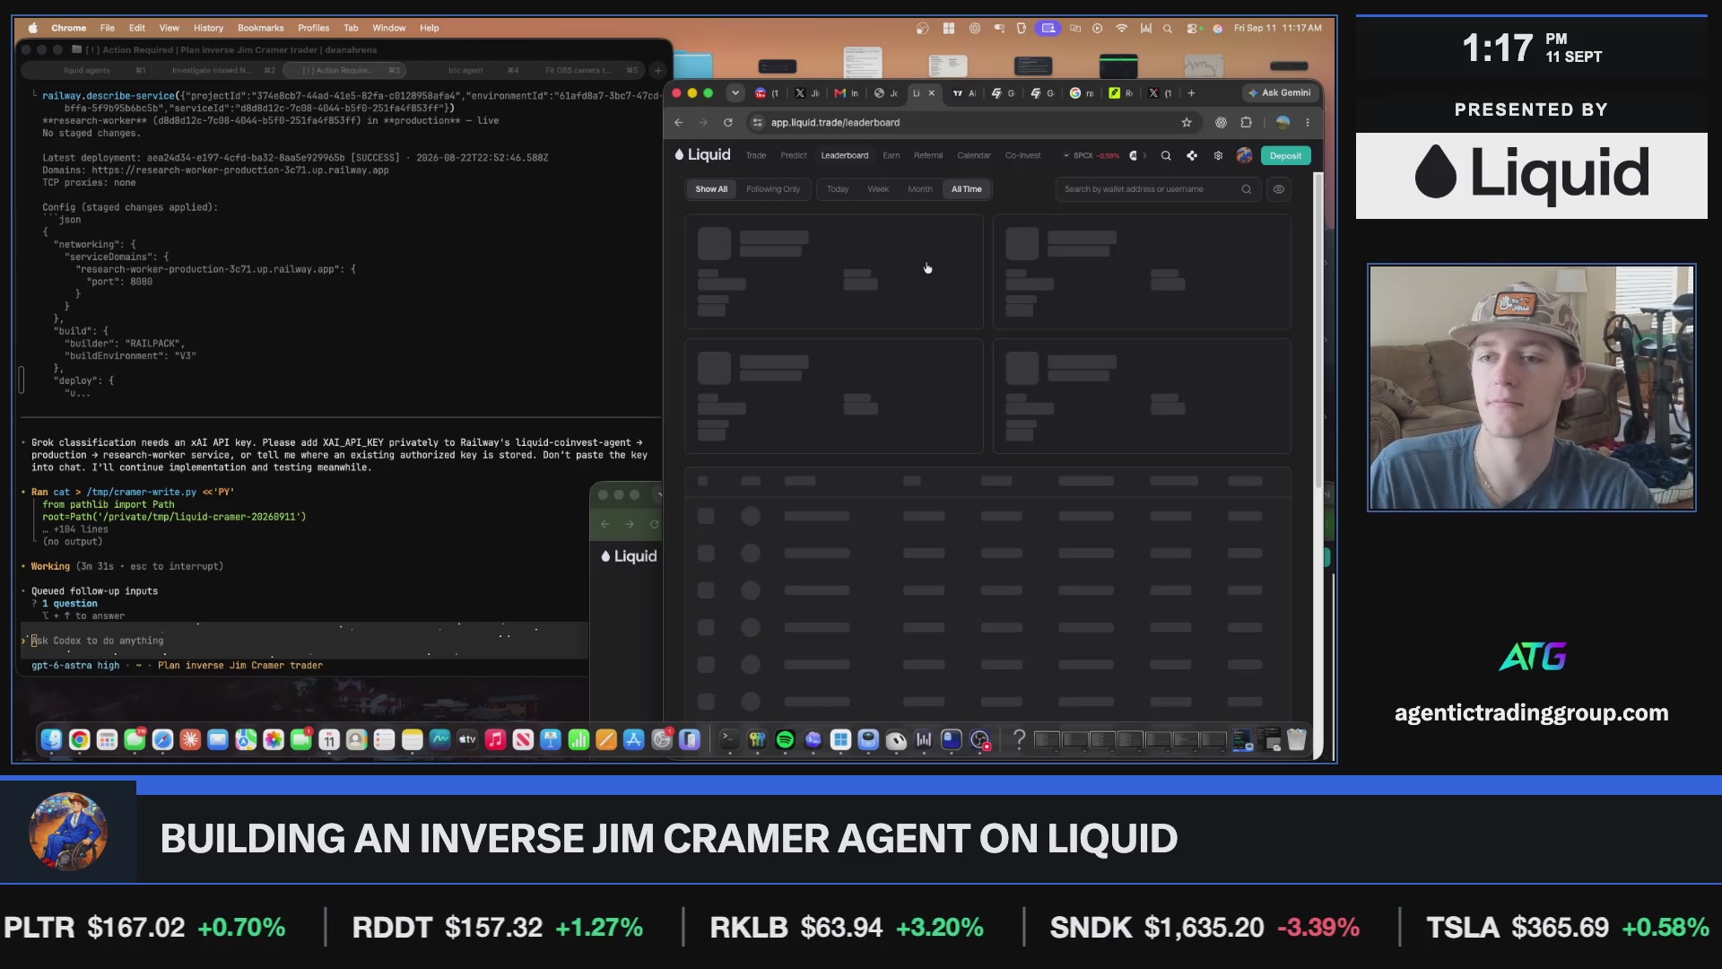
Task: Select the All Time range
Action: pos(967,189)
